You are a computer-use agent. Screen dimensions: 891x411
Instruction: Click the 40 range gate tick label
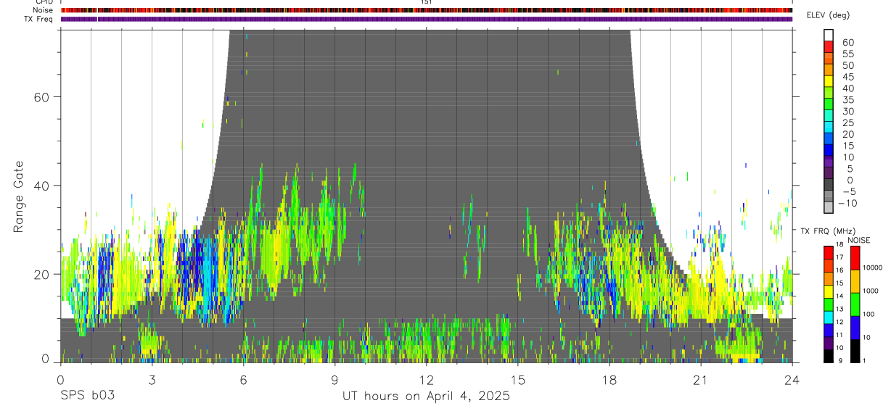pyautogui.click(x=42, y=186)
